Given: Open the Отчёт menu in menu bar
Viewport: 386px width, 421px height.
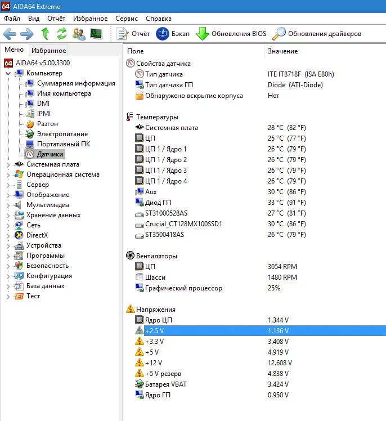Looking at the screenshot, I should [56, 19].
